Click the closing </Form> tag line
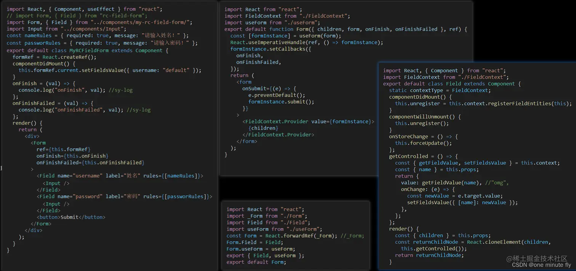Screen dimensions: 576x271 41,224
